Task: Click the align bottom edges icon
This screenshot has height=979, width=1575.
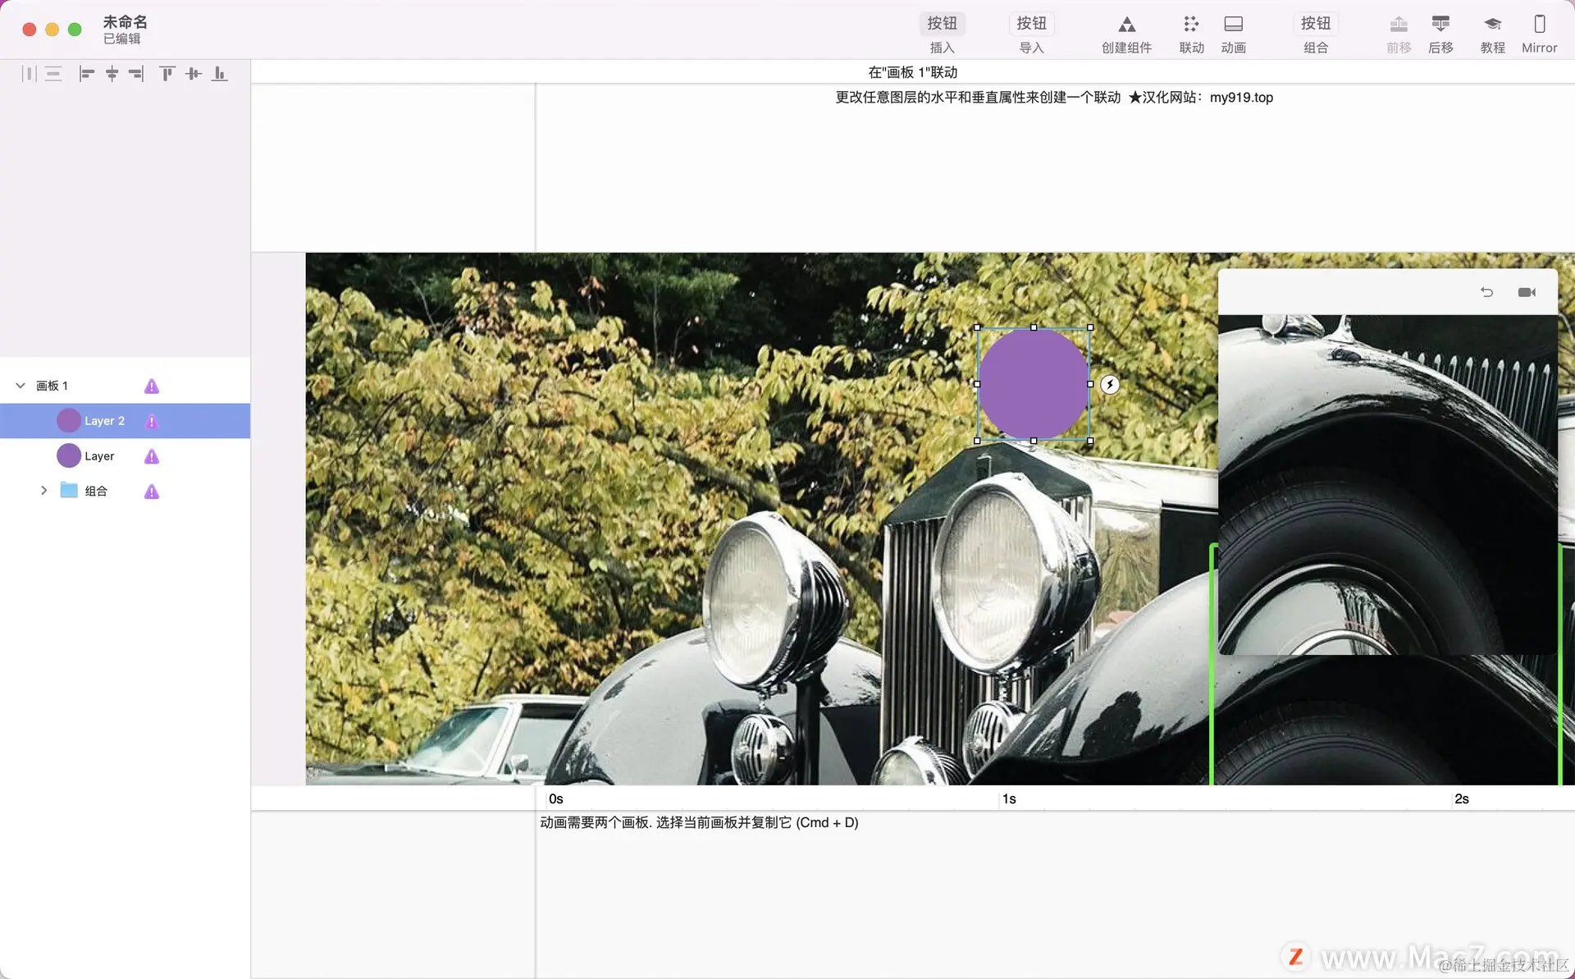Action: click(x=219, y=74)
